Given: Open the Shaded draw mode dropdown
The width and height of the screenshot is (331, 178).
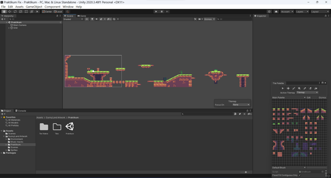Looking at the screenshot, I should 73,19.
